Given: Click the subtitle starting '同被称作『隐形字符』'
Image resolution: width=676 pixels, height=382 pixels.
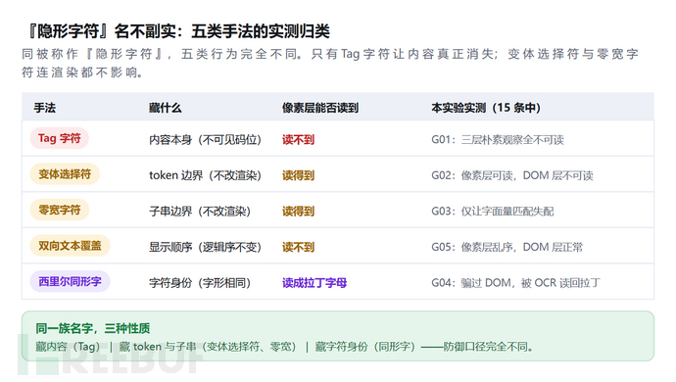Looking at the screenshot, I should click(330, 63).
